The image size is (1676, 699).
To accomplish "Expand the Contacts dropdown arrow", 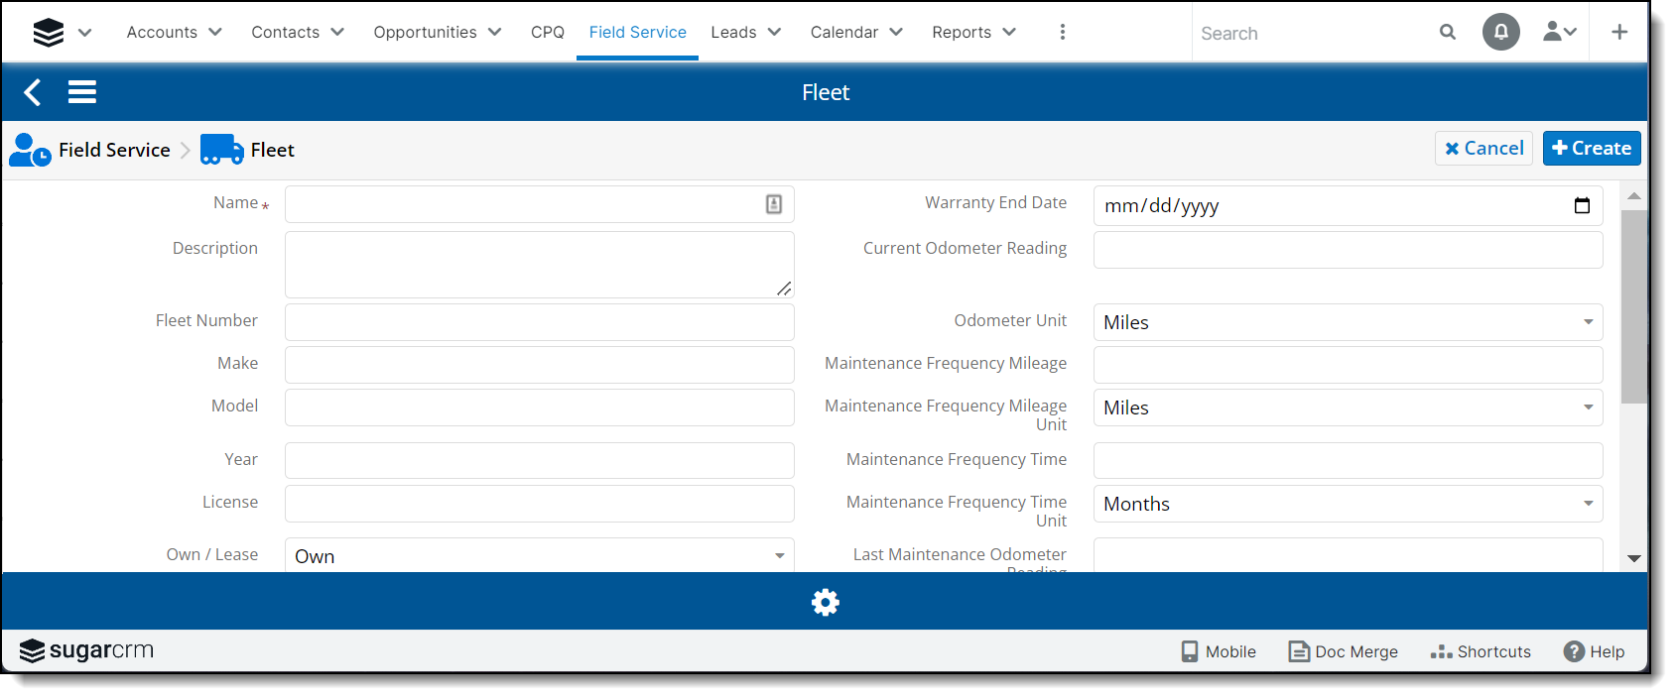I will click(x=337, y=32).
